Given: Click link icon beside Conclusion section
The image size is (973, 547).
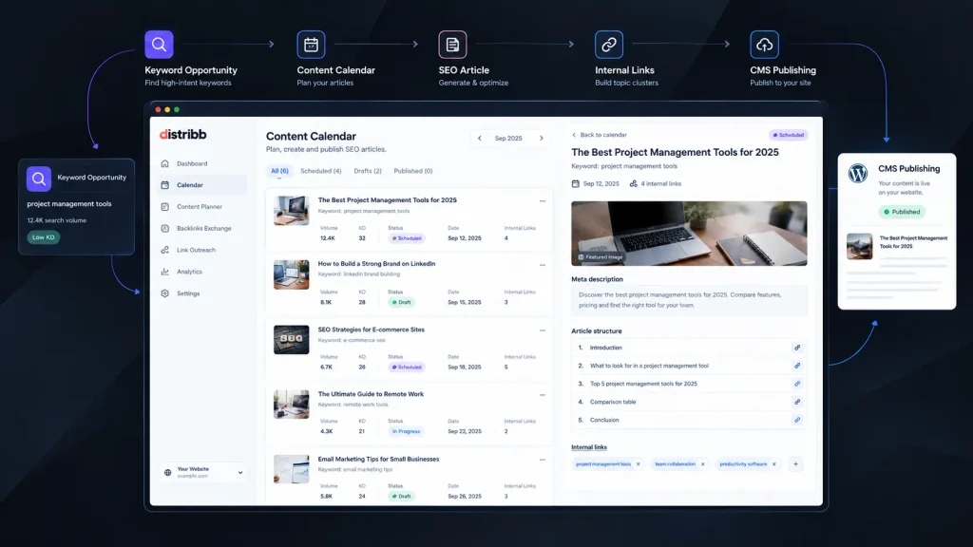Looking at the screenshot, I should [x=797, y=420].
